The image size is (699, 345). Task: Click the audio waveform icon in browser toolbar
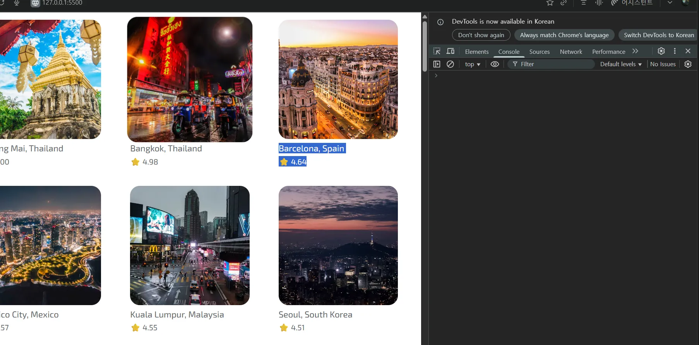(599, 3)
